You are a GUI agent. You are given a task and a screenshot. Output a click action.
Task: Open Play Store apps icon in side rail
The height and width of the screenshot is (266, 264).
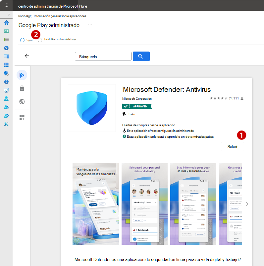22,75
